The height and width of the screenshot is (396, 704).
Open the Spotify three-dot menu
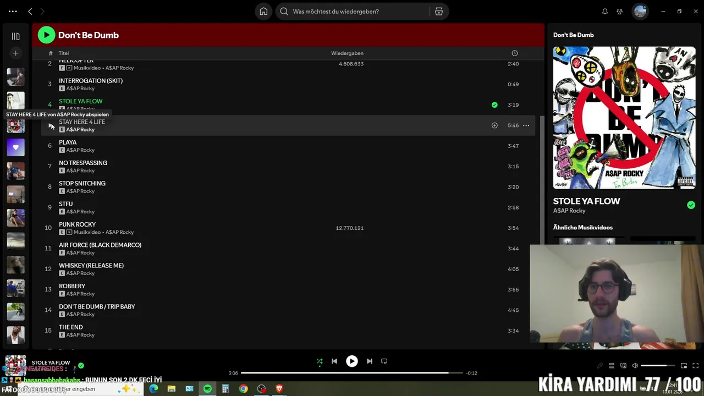[13, 11]
